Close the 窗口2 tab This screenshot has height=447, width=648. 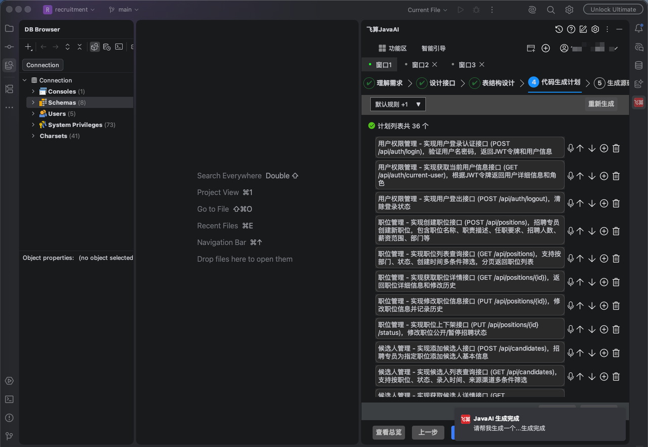point(435,64)
